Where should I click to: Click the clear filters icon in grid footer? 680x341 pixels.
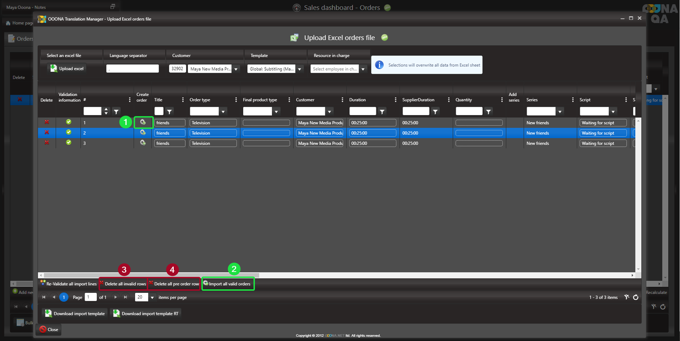point(626,297)
